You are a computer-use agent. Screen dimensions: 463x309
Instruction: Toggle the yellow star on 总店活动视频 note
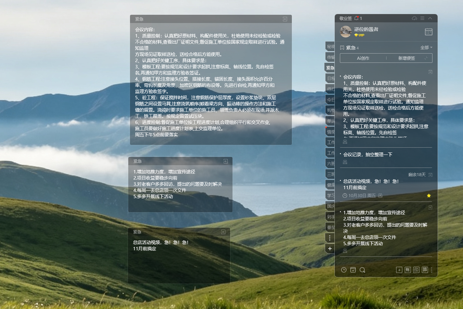point(429,195)
